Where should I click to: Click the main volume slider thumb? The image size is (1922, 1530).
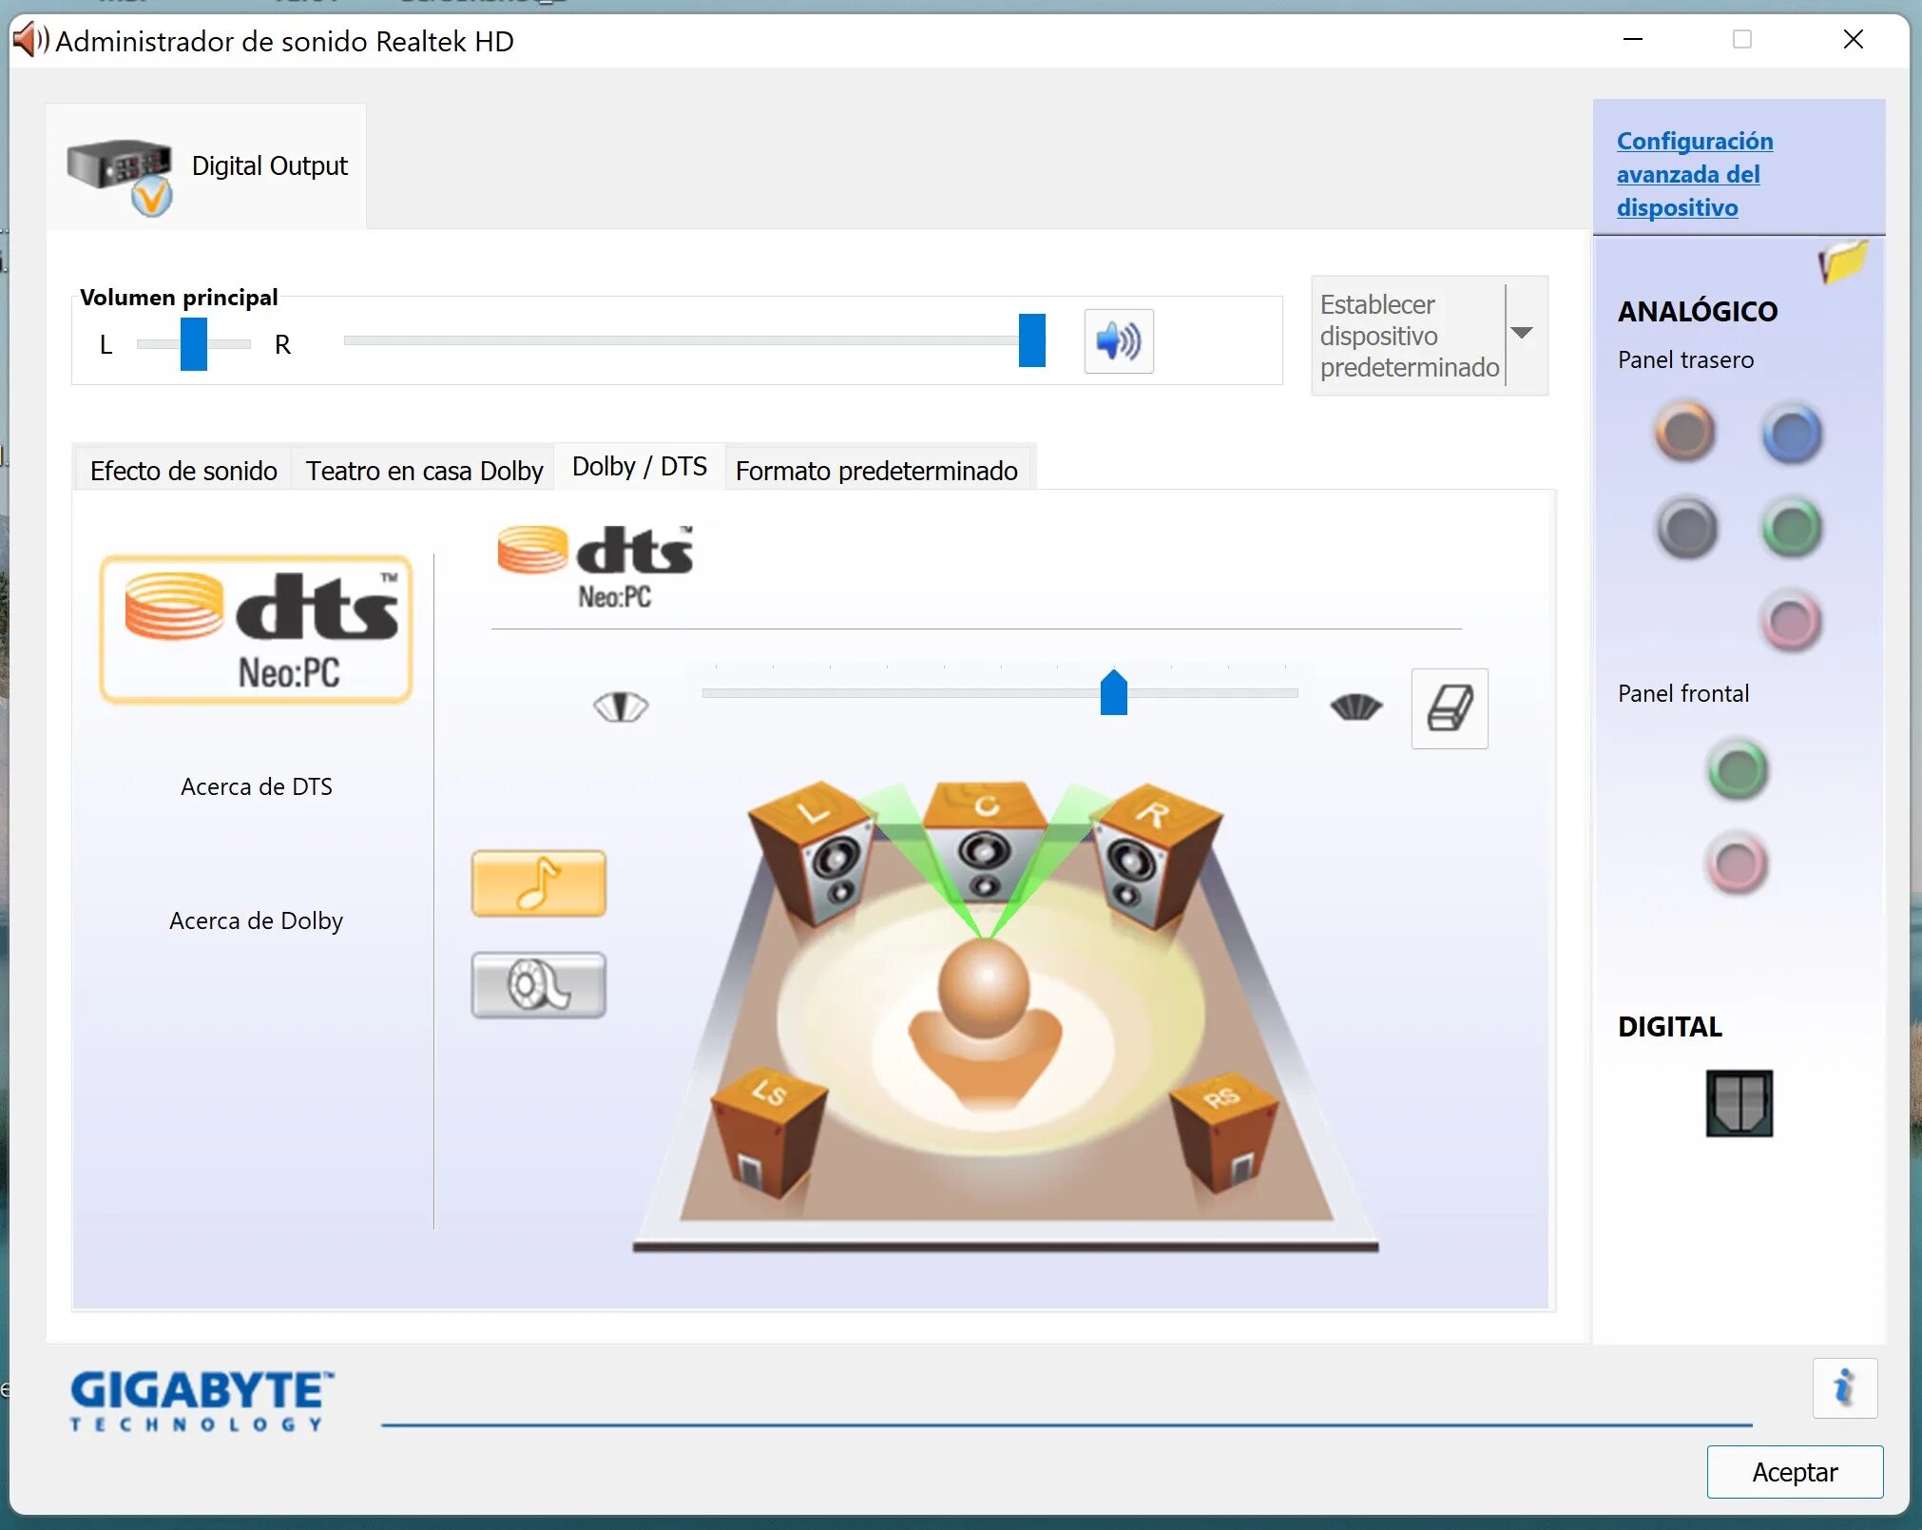click(1031, 340)
